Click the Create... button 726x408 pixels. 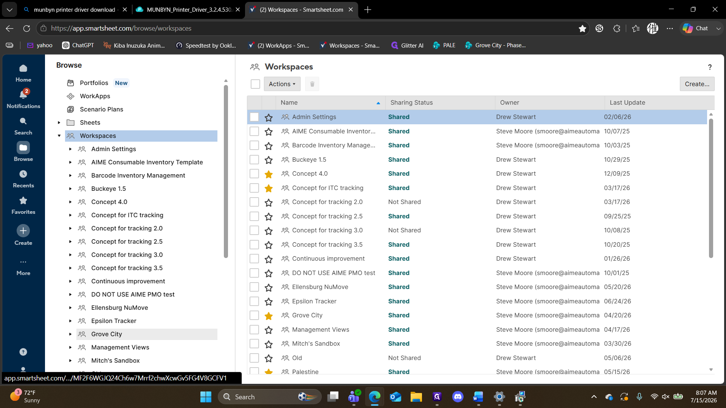697,84
